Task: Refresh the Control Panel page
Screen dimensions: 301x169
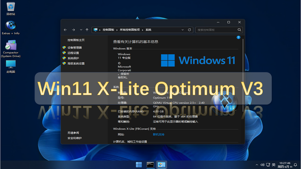Action: 189,30
